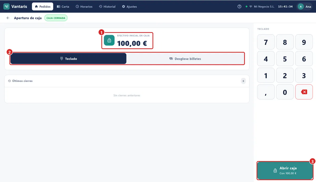Click the Últimos cierres count badge
The width and height of the screenshot is (316, 182).
point(243,81)
